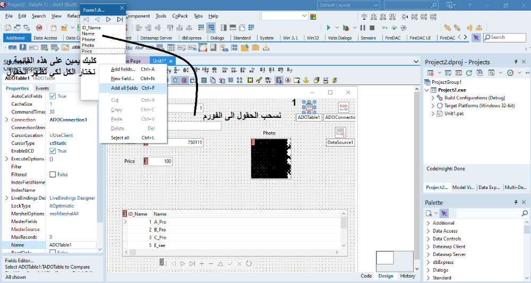This screenshot has height=283, width=531.
Task: Click the fields editor First record button
Action: point(87,20)
